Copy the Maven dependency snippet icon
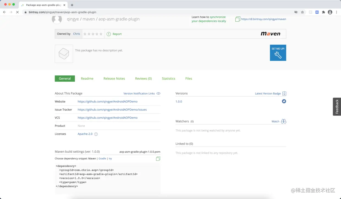 [158, 159]
